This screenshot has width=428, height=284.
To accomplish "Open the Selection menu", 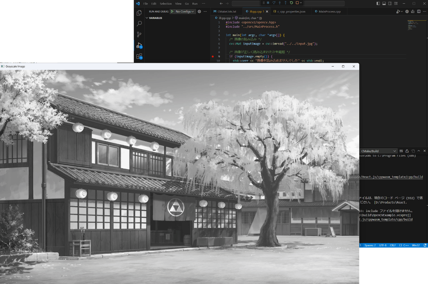I will coord(166,4).
